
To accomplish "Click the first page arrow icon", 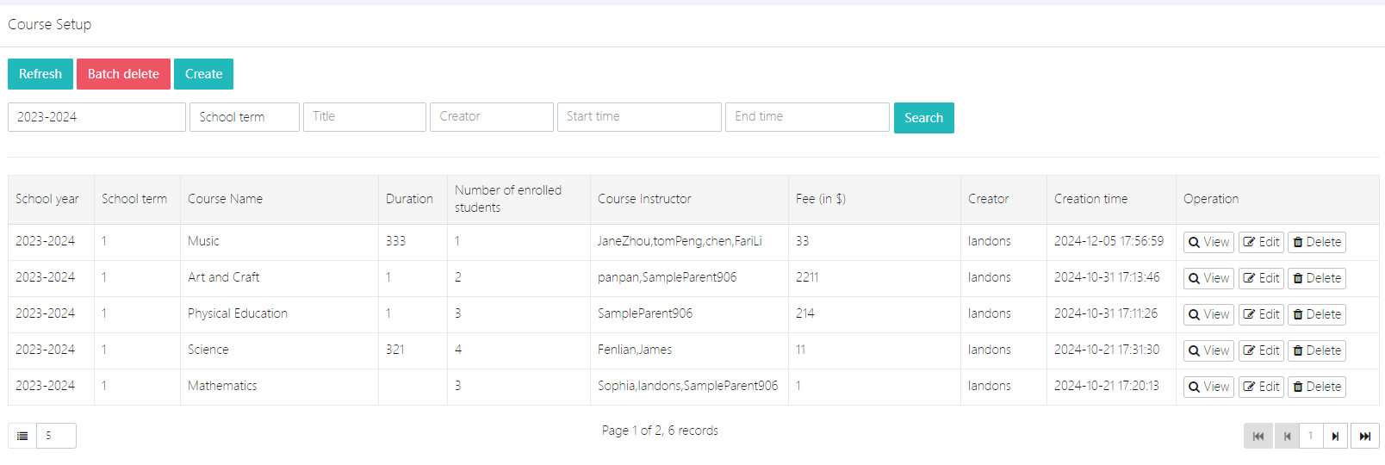I will [1258, 437].
